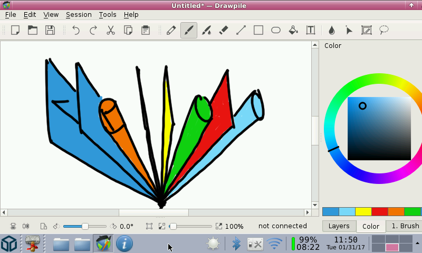Open the Bluetooth tray icon
Screen dimensions: 422x253
pyautogui.click(x=236, y=244)
